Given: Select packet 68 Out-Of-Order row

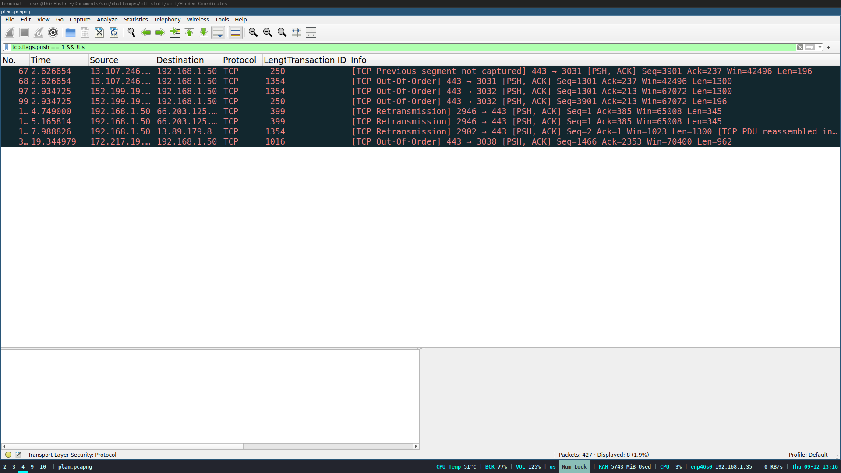Looking at the screenshot, I should pyautogui.click(x=420, y=81).
